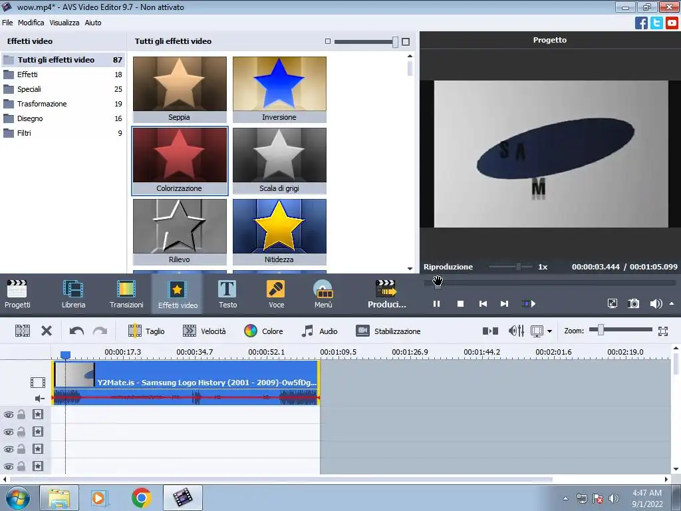Select the Trasformazione folder
Image resolution: width=681 pixels, height=511 pixels.
click(63, 104)
